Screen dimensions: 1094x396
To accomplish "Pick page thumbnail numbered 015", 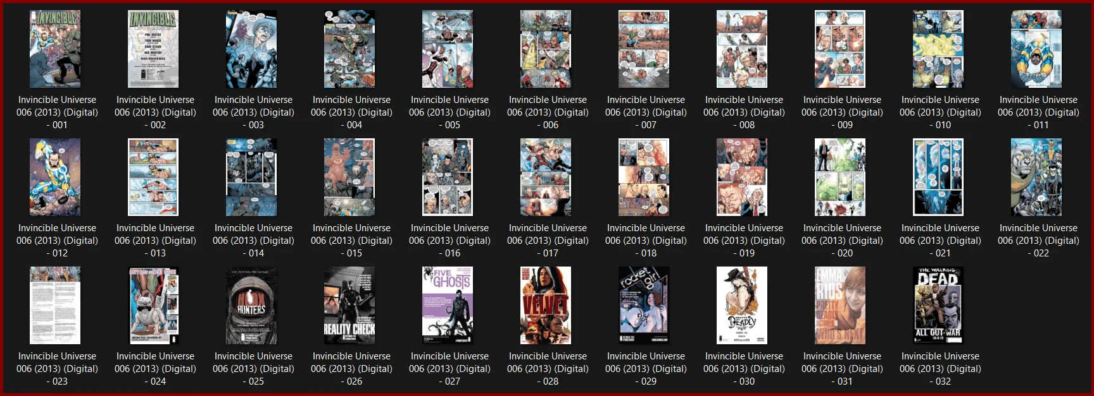I will point(349,177).
